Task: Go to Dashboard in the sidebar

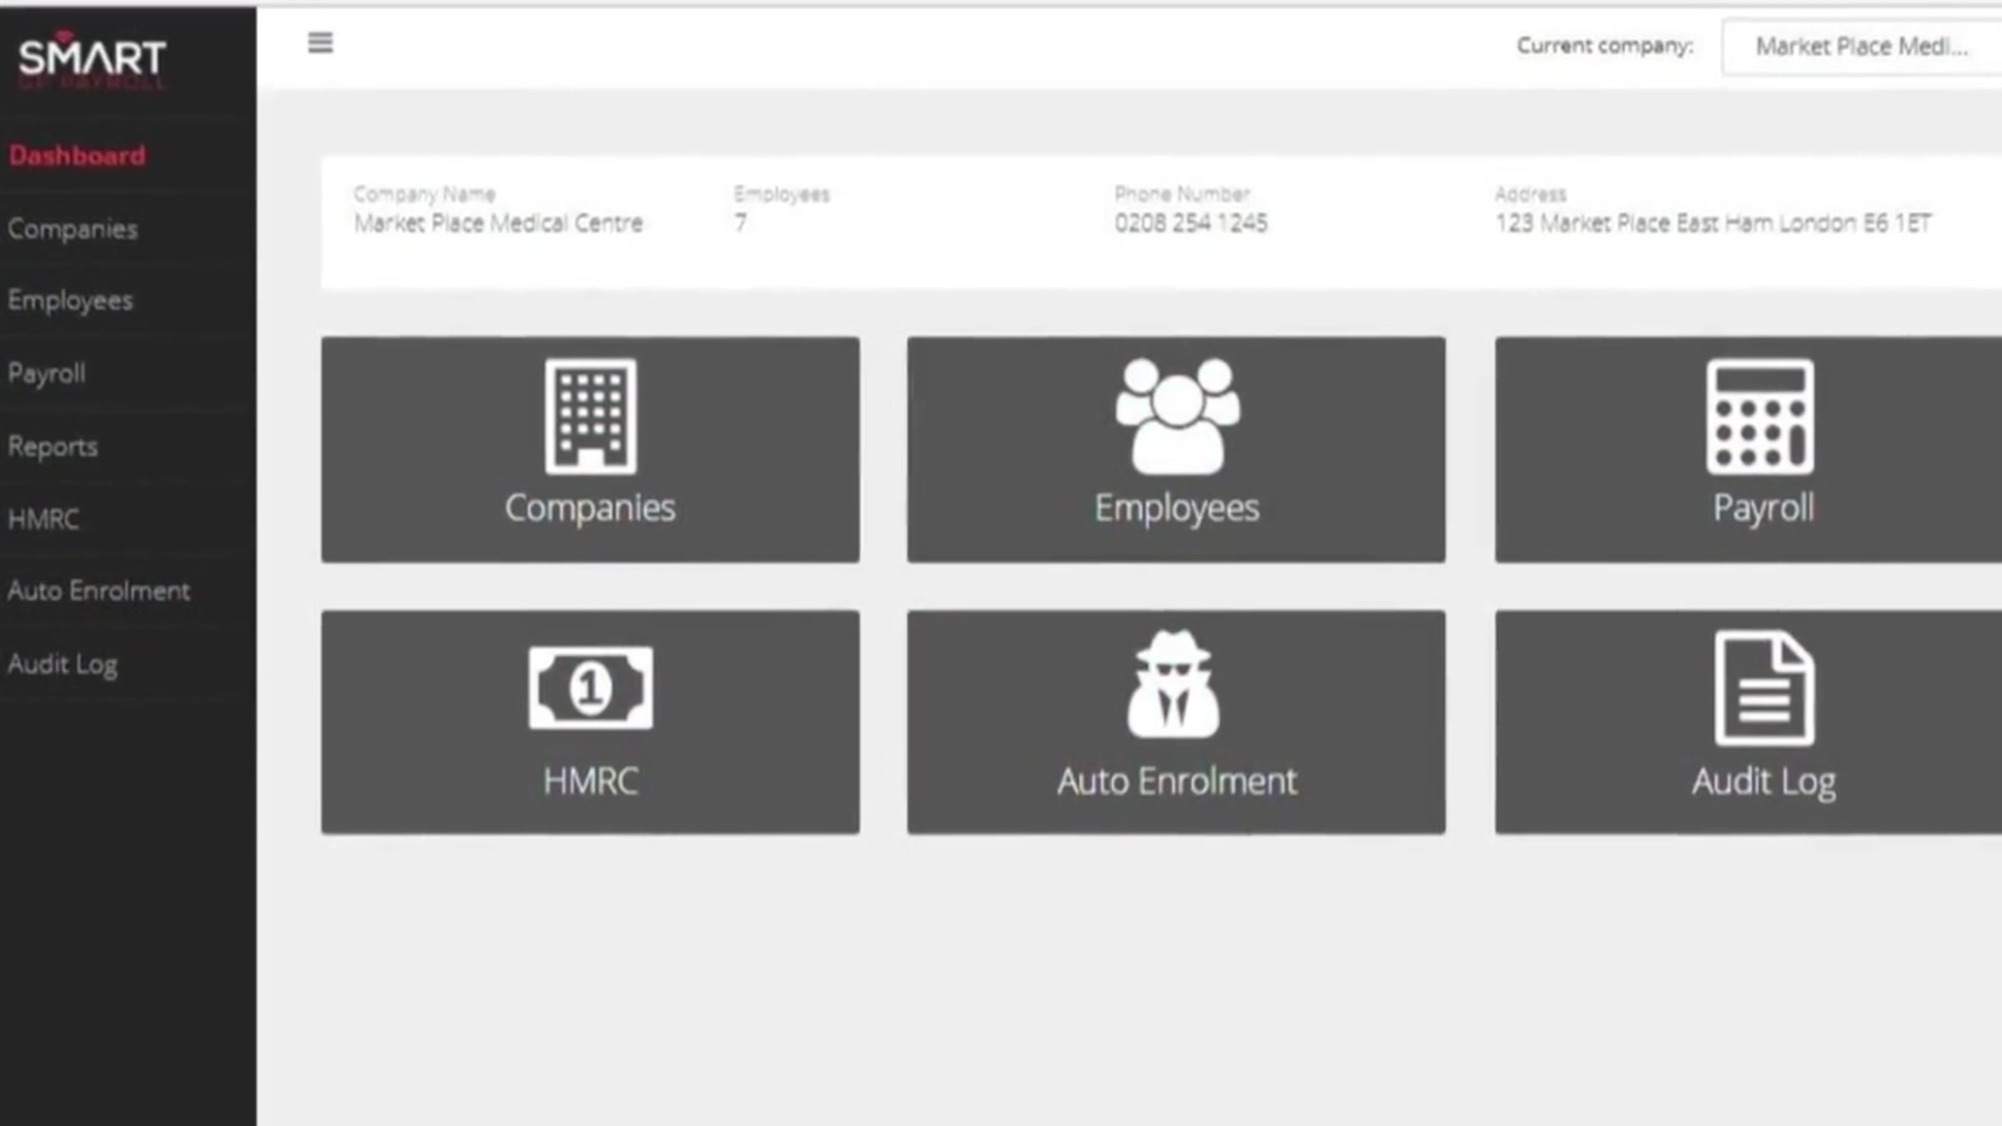Action: click(x=78, y=156)
